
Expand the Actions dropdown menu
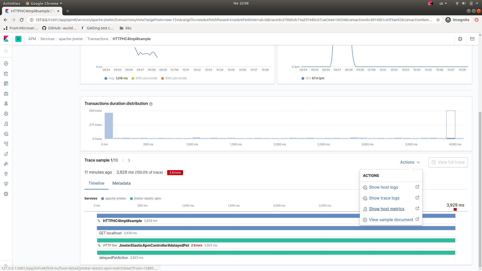pos(410,162)
